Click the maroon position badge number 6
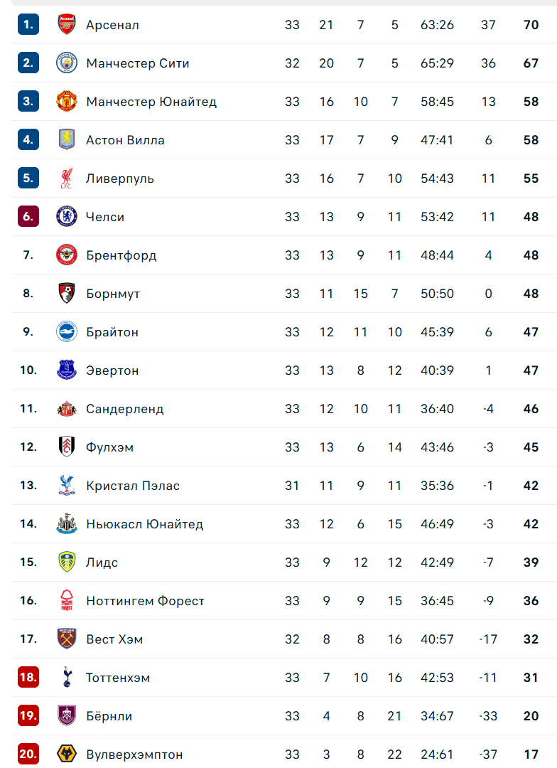Viewport: 557px width, 768px height. [28, 217]
